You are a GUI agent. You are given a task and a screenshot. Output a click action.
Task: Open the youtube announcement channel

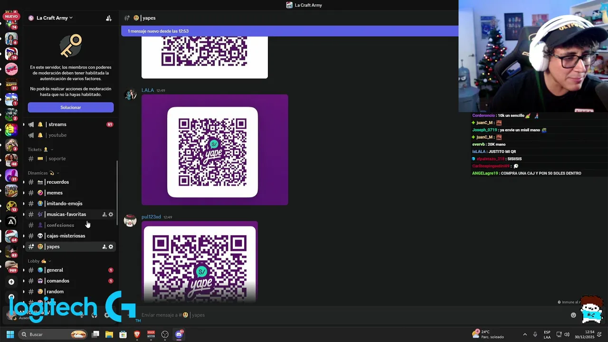point(70,135)
